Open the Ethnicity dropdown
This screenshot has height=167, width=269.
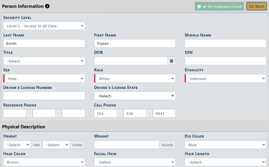coord(226,79)
